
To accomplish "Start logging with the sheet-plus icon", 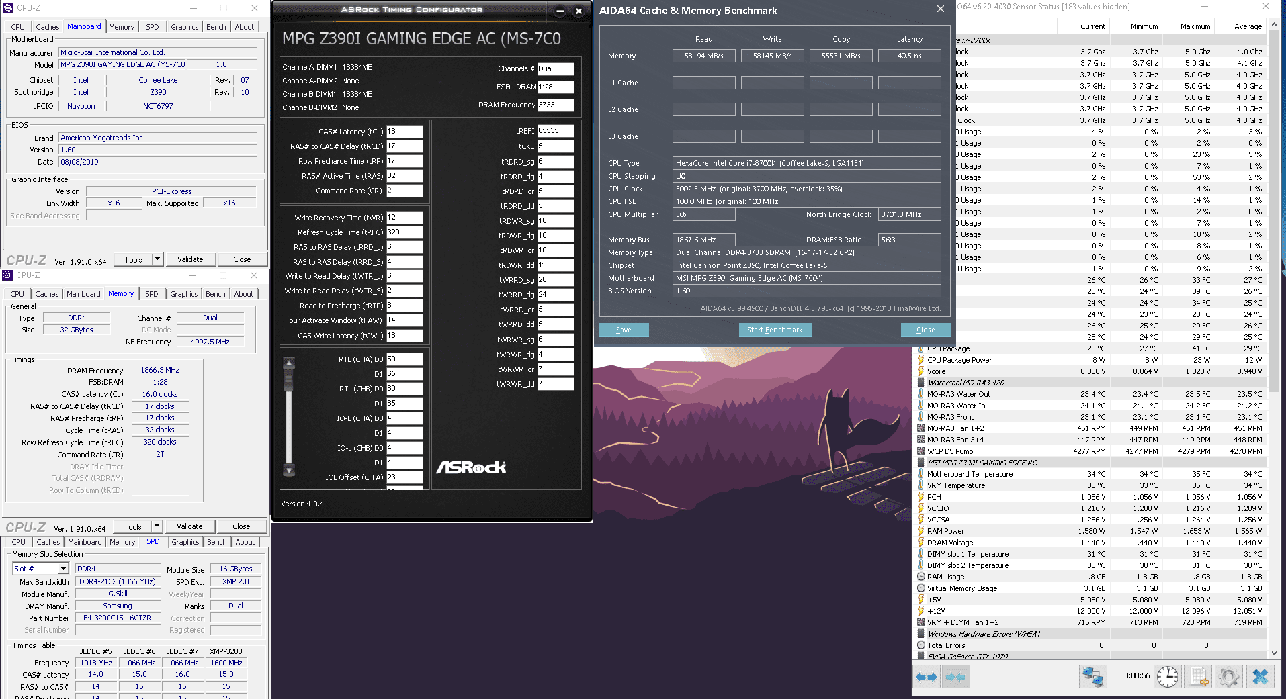I will coord(1198,677).
